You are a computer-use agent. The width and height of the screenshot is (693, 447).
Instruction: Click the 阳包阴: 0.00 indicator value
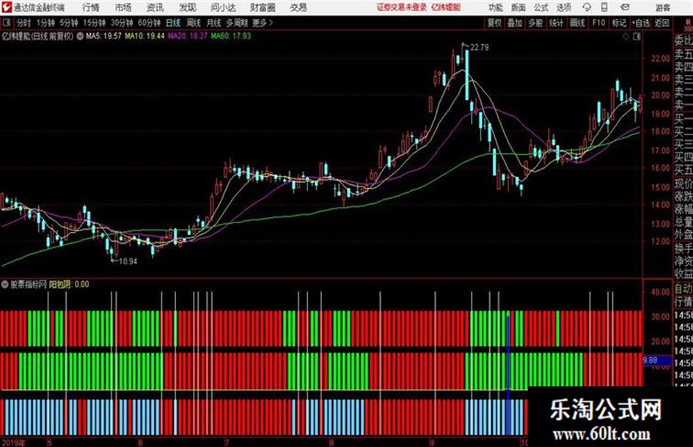point(69,284)
